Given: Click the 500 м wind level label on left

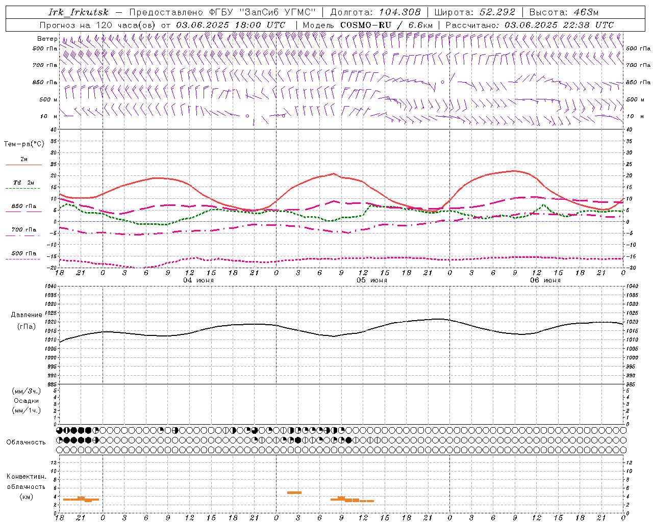Looking at the screenshot, I should (x=49, y=99).
